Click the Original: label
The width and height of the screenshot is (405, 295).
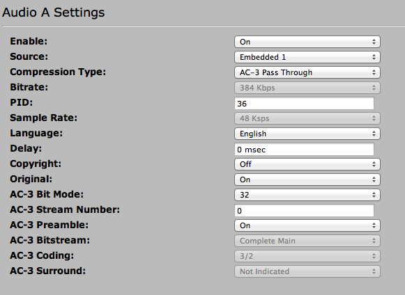coord(31,179)
